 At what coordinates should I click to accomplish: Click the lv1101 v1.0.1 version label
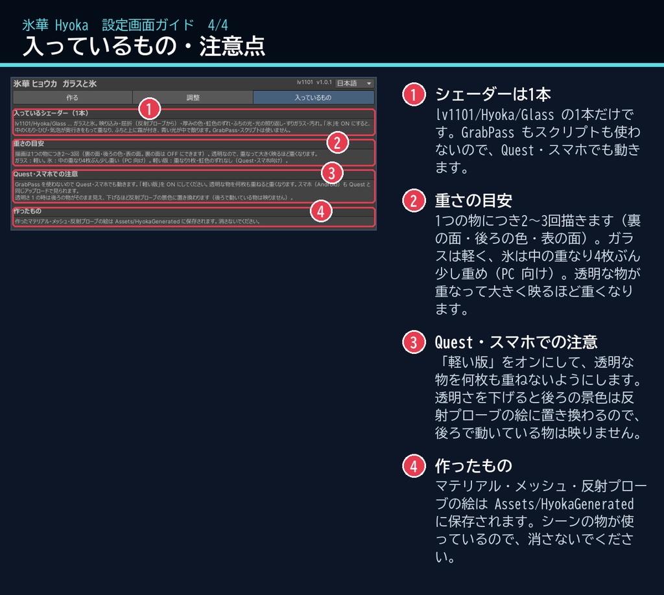[x=314, y=82]
